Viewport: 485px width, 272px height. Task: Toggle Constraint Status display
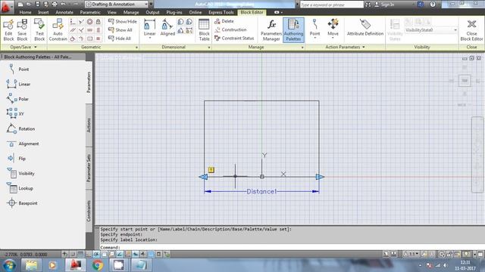(234, 39)
